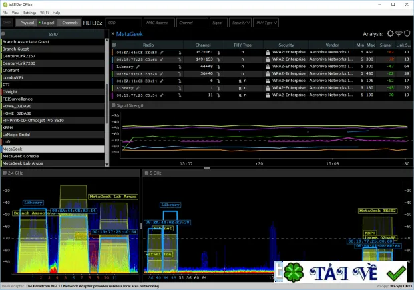Open the PHY Type filter dropdown
Screen dimensions: 414x290
(x=266, y=23)
